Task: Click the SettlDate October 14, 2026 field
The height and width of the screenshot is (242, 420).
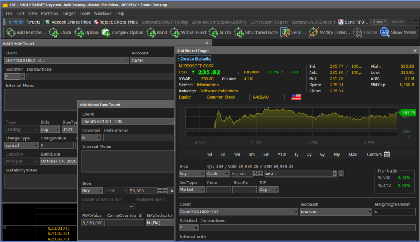Action: pos(58,161)
